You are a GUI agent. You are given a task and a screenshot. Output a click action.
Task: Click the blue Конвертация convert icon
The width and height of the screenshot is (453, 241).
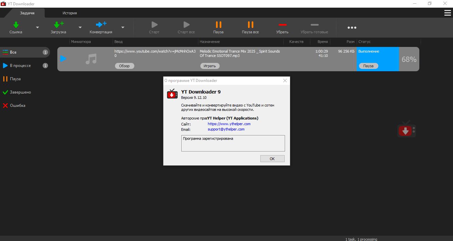pyautogui.click(x=101, y=25)
